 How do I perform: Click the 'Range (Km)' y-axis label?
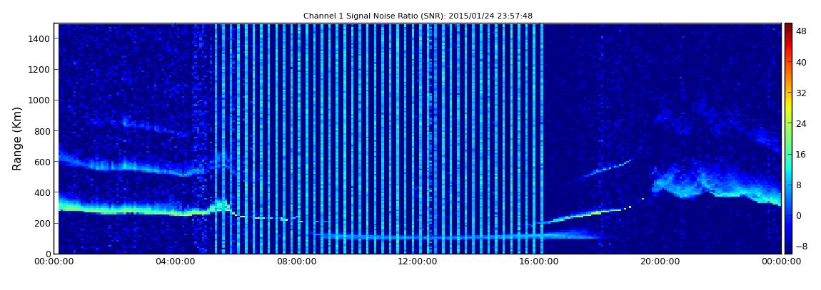tap(17, 138)
